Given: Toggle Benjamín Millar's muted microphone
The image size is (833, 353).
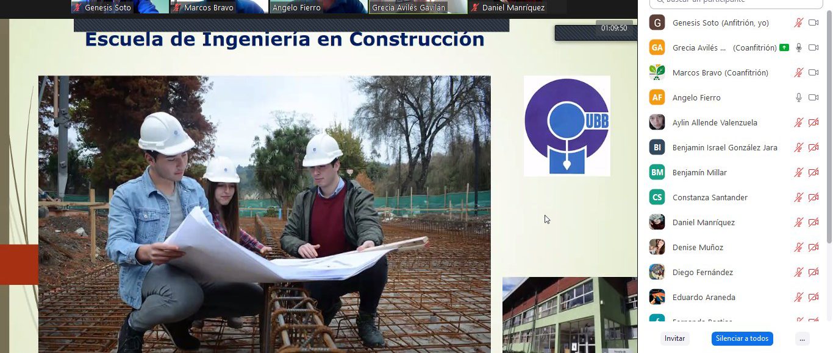Looking at the screenshot, I should click(x=798, y=172).
